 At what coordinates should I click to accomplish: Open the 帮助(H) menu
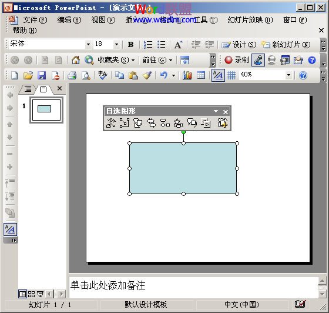pos(25,31)
